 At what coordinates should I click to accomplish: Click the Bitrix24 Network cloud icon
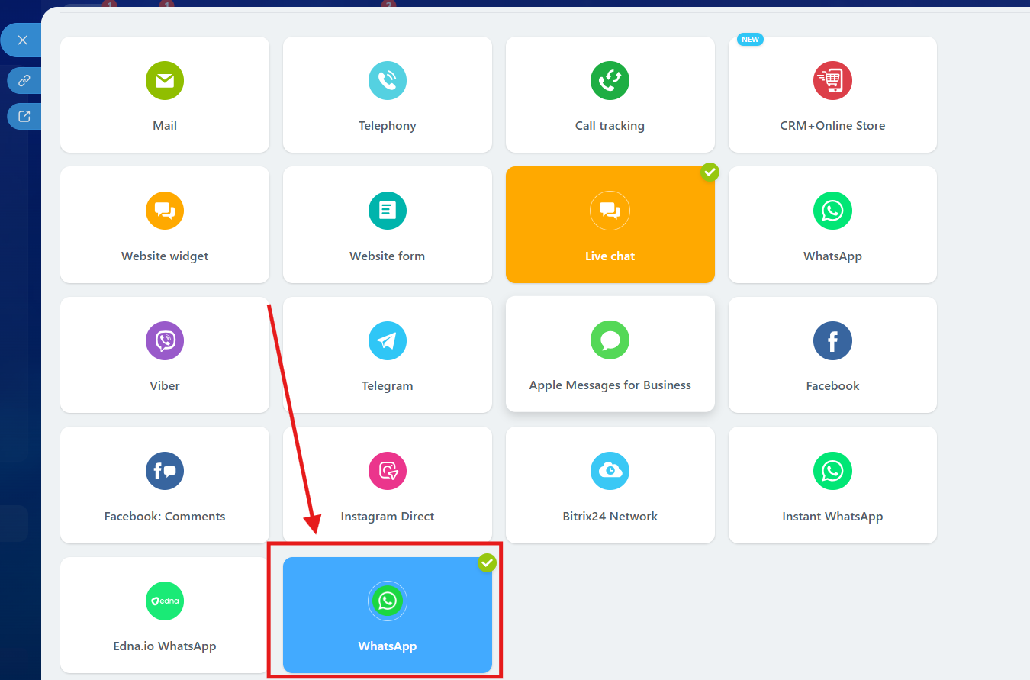click(x=610, y=471)
